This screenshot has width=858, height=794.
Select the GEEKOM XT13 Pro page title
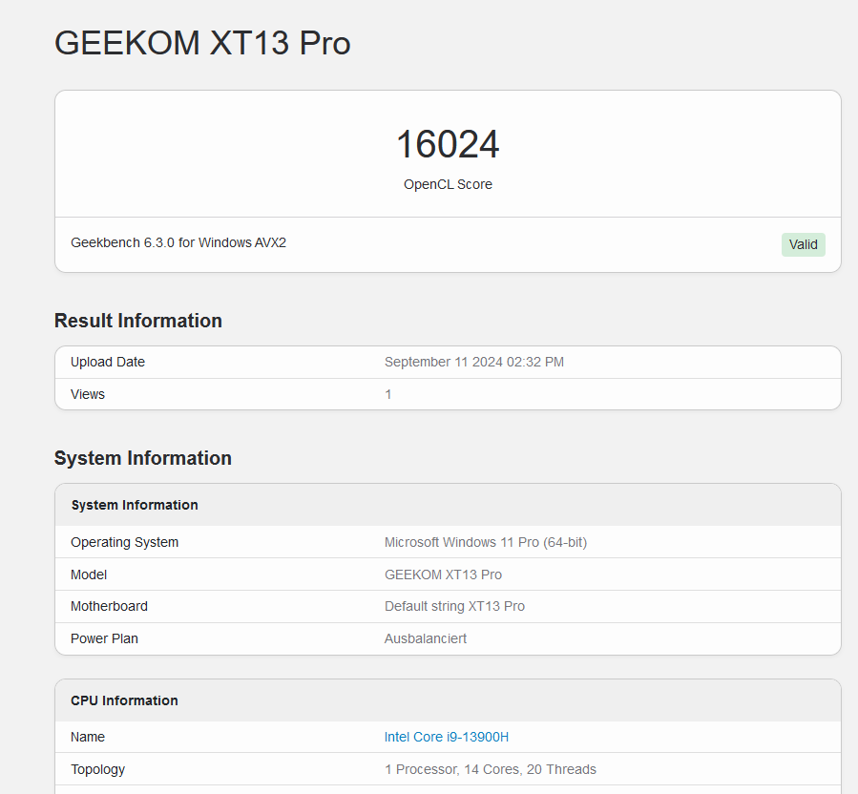click(x=202, y=43)
